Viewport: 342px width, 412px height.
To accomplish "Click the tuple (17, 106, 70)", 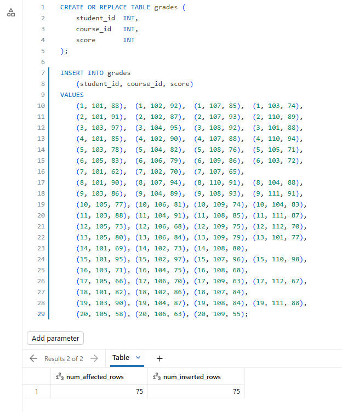I will click(161, 281).
